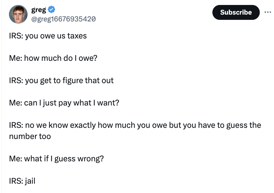274x193 pixels.
Task: Select the final line 'IRS: jail'
Action: (22, 181)
